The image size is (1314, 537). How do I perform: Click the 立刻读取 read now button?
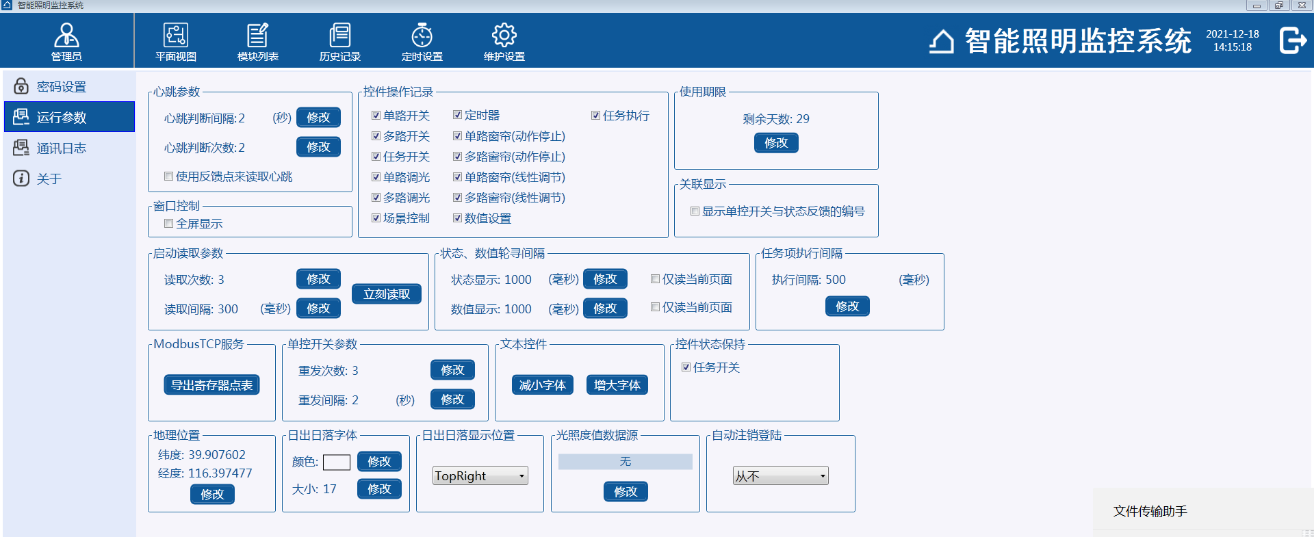coord(387,294)
